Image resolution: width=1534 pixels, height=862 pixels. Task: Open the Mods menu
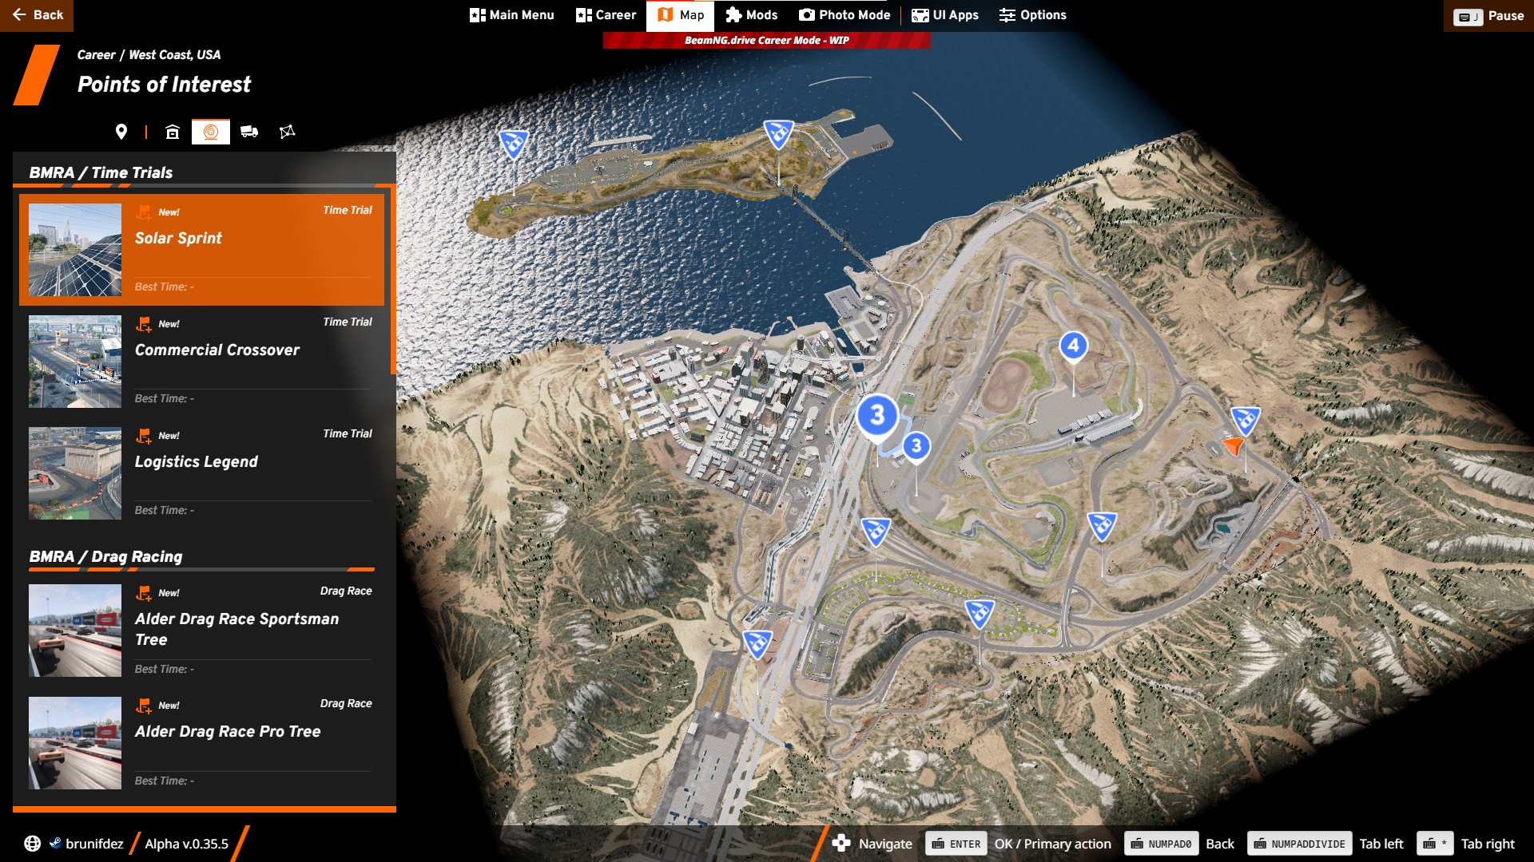[751, 15]
